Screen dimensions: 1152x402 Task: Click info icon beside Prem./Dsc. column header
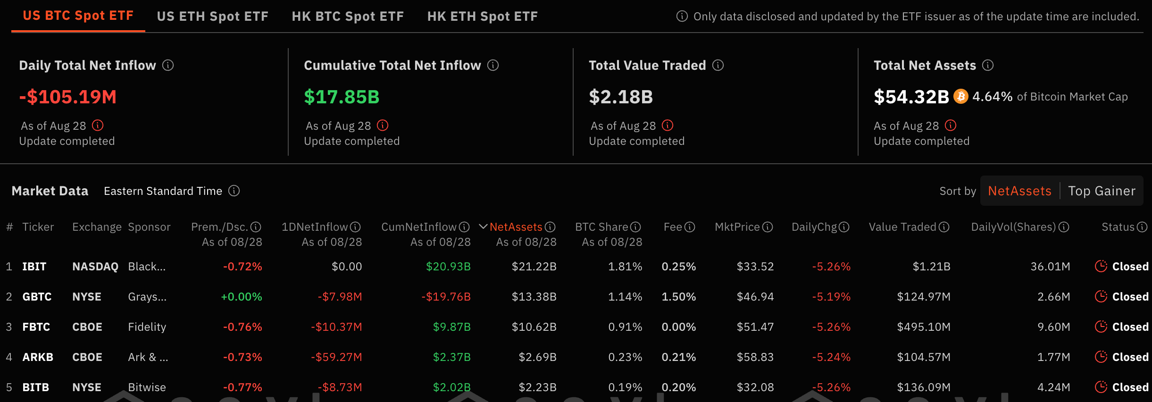click(x=256, y=227)
